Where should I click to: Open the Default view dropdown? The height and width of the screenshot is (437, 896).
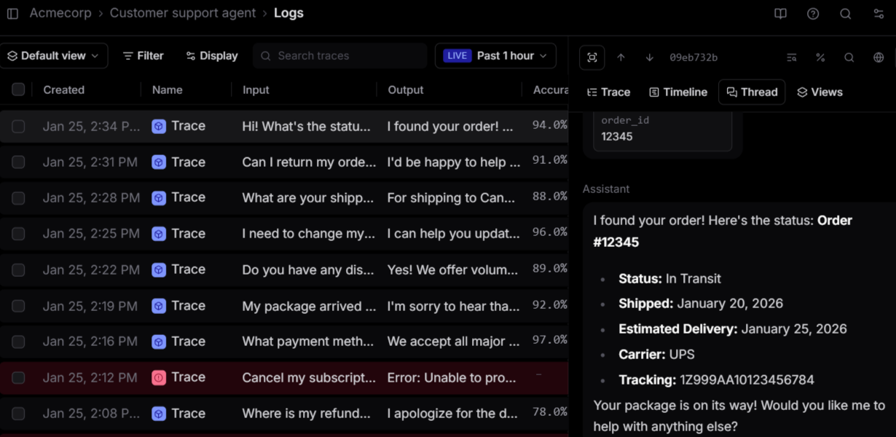[54, 55]
